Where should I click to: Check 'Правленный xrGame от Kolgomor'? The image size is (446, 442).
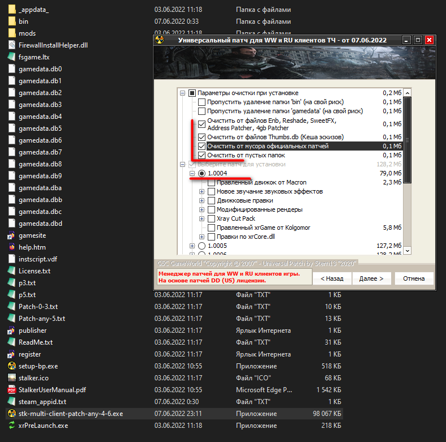pos(211,228)
